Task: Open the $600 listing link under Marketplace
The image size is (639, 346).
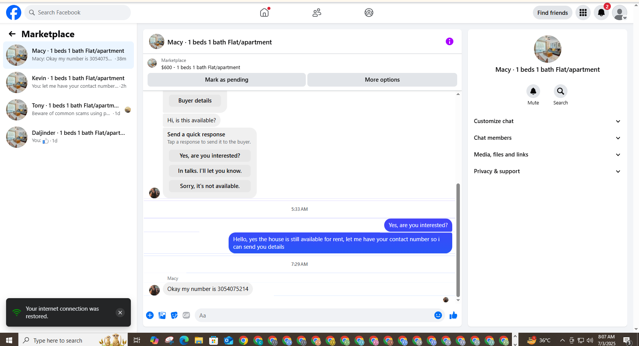Action: click(200, 68)
